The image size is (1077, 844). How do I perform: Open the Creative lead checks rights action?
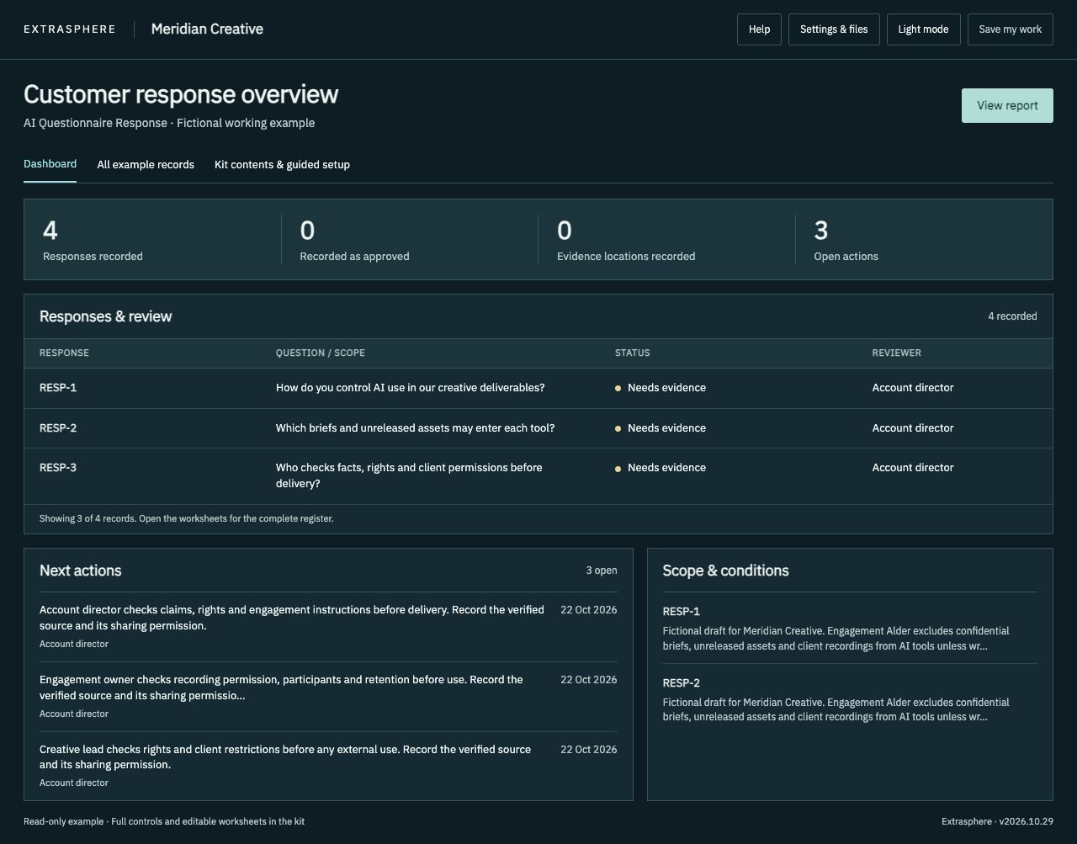328,766
